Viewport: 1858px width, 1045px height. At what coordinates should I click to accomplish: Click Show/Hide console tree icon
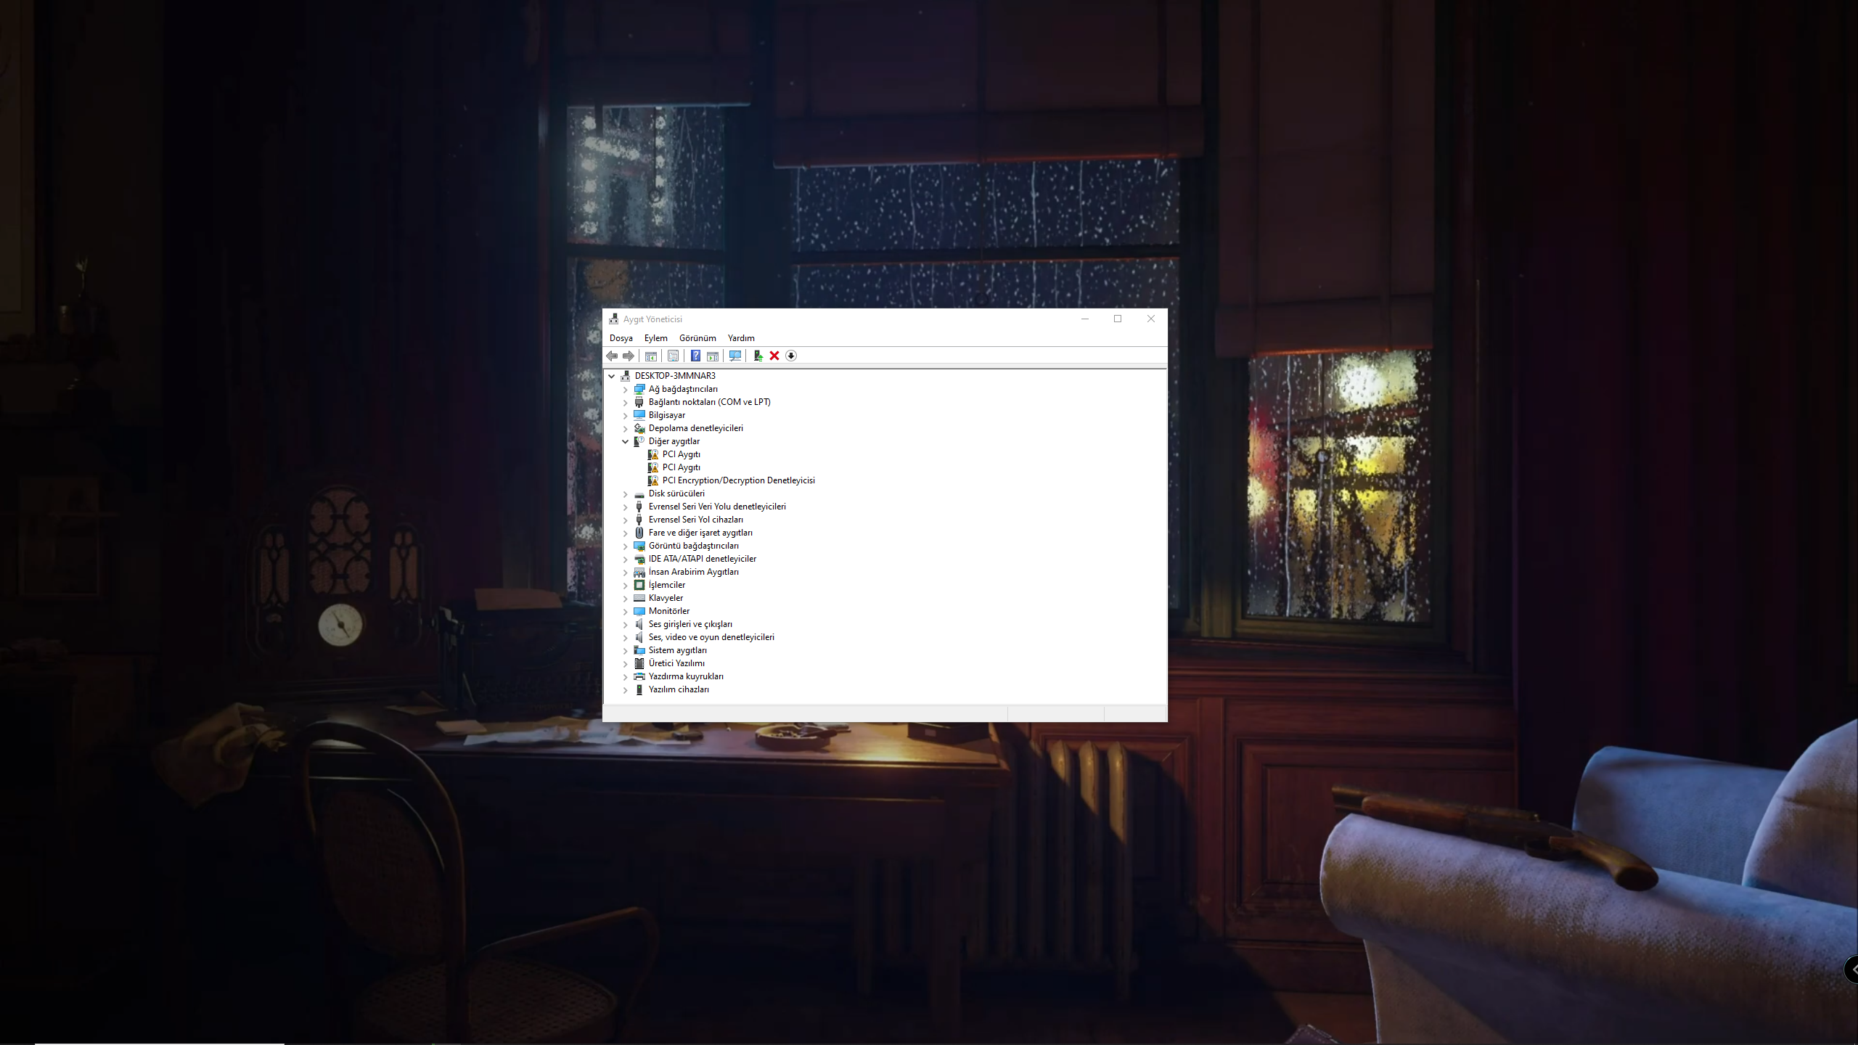[651, 356]
